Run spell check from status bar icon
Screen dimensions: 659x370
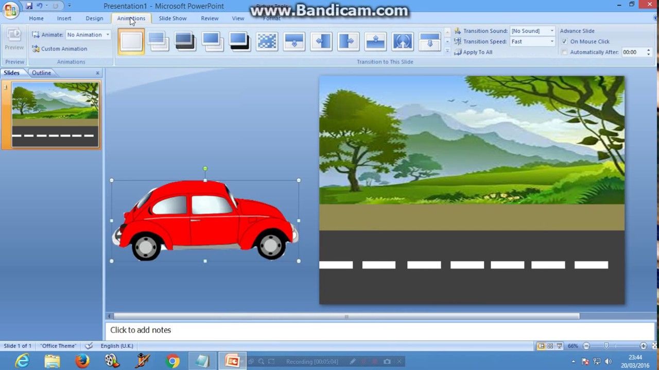tap(89, 346)
